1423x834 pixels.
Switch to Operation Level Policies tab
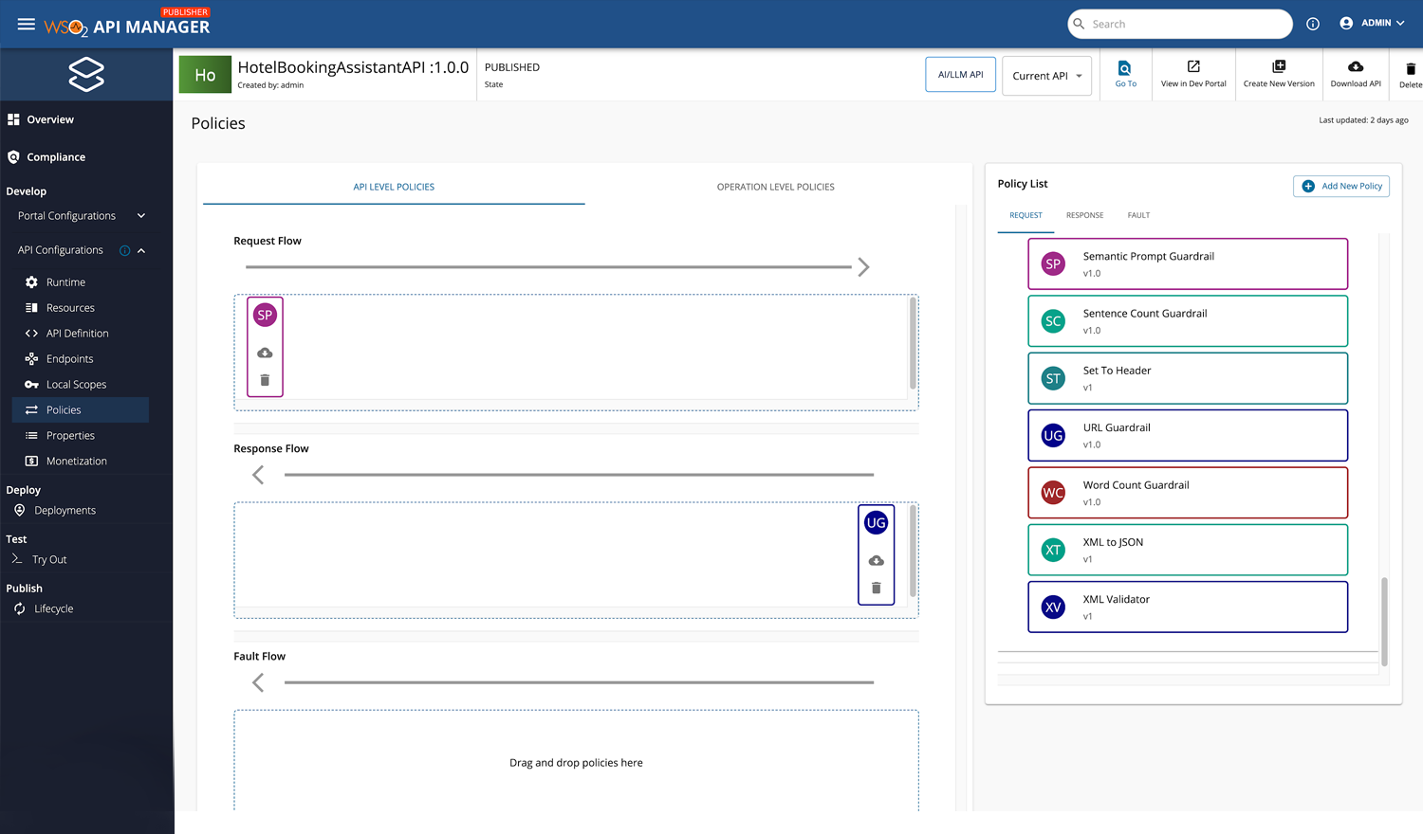[775, 187]
